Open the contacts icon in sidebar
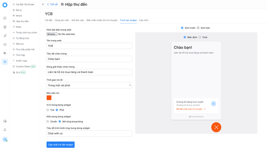 tap(5, 27)
